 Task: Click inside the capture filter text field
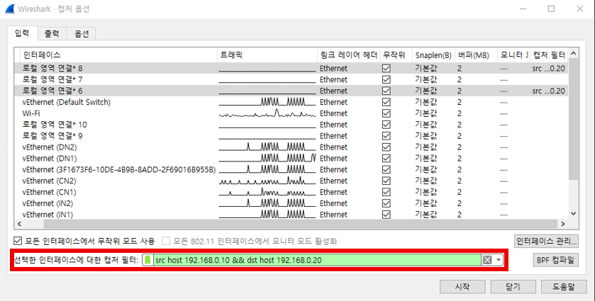pyautogui.click(x=312, y=260)
